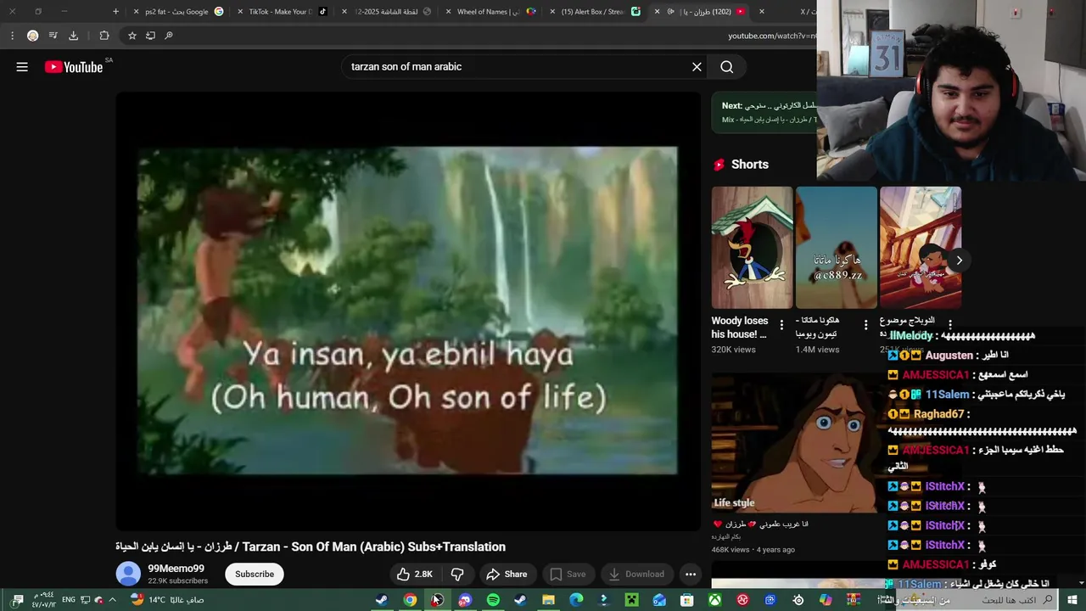
Task: Open the zoom magnifier icon in address bar
Action: [169, 36]
